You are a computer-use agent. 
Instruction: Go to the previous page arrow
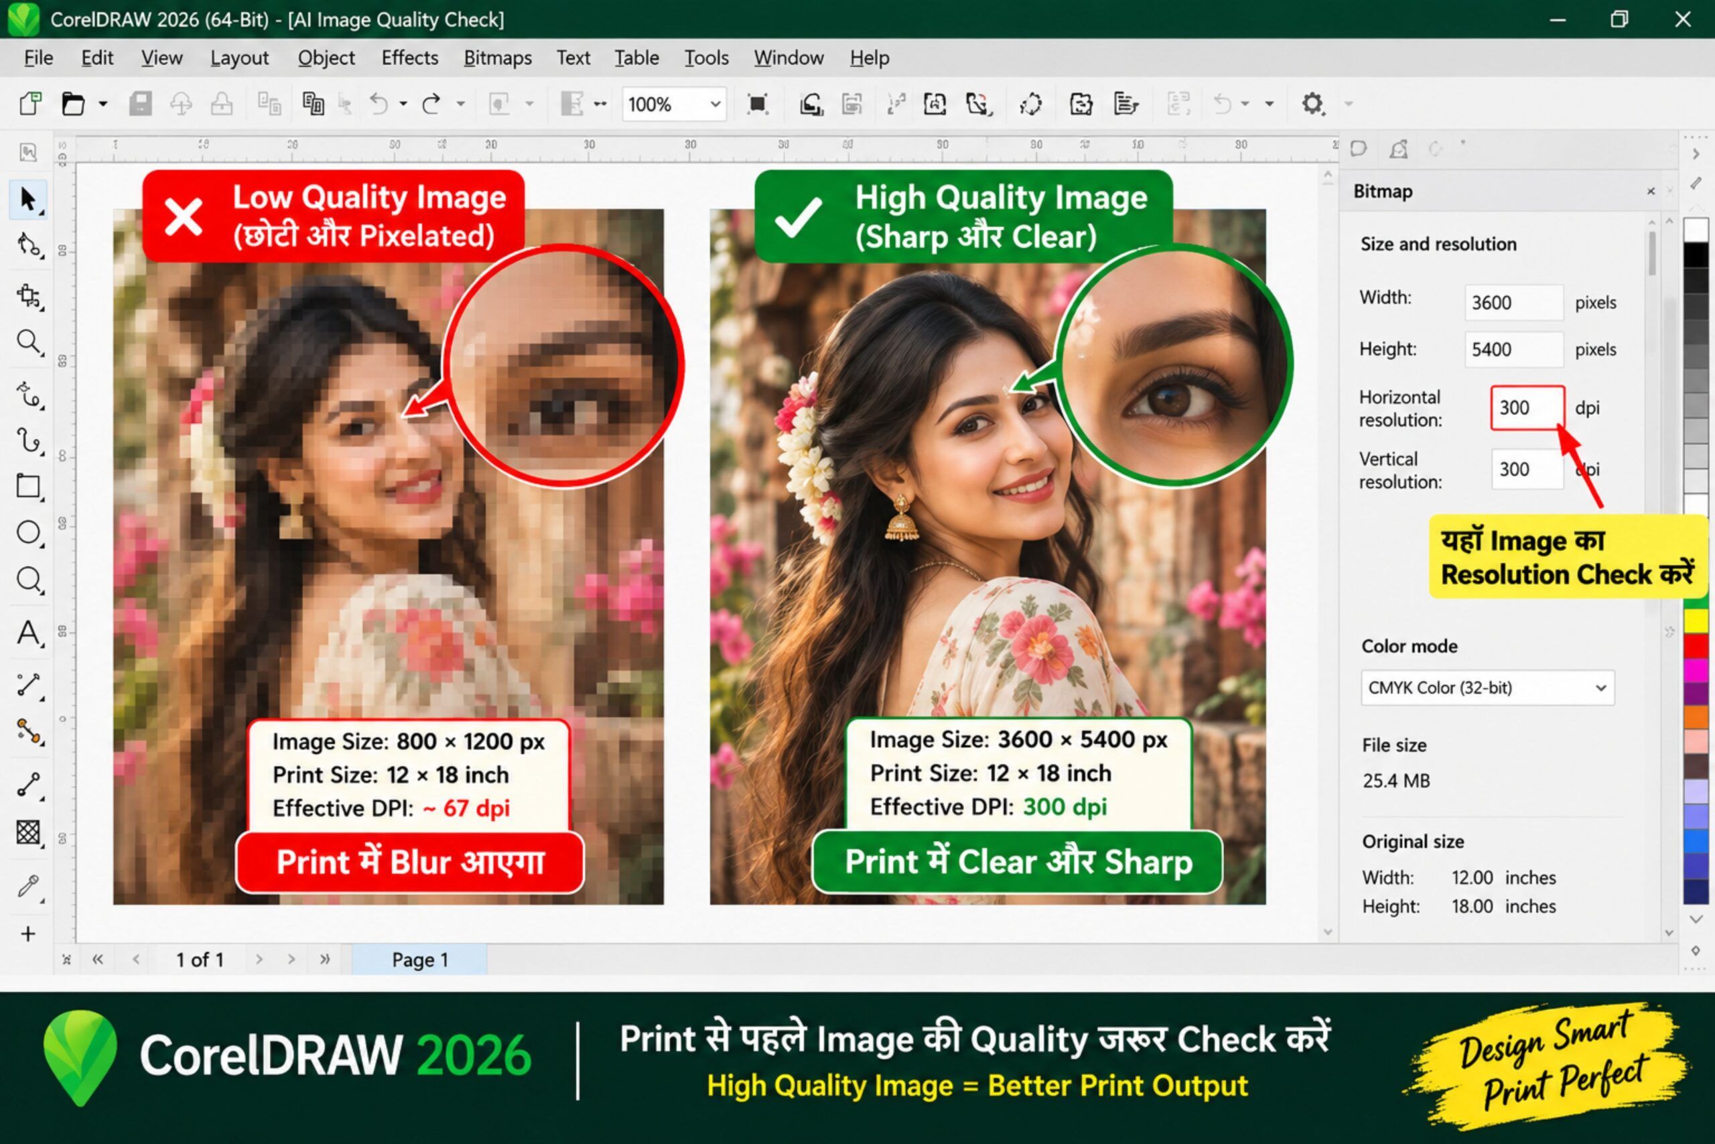[135, 960]
